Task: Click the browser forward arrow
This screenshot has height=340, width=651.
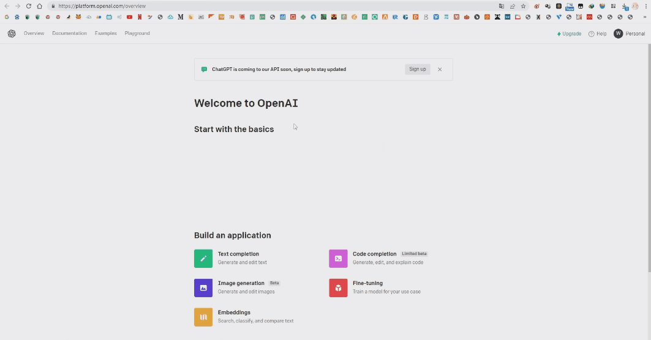Action: tap(17, 6)
